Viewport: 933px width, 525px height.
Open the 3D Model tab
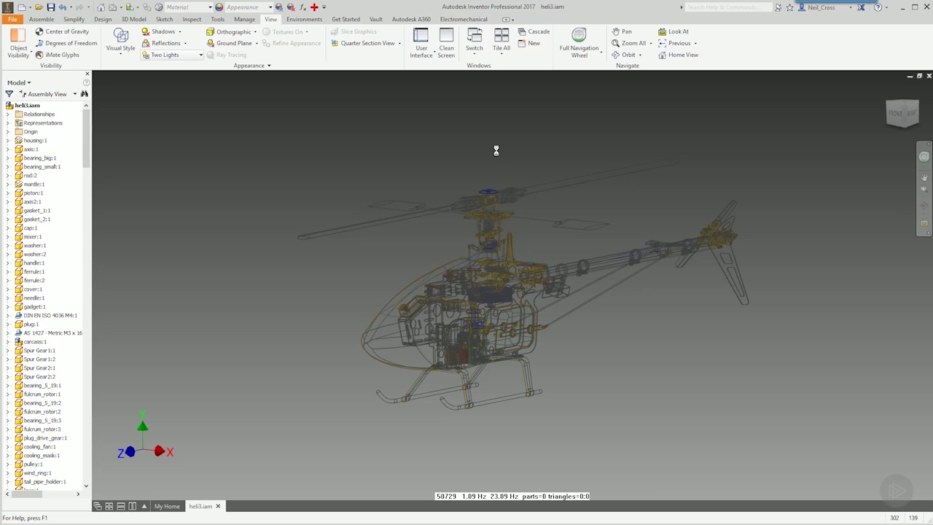(x=133, y=19)
